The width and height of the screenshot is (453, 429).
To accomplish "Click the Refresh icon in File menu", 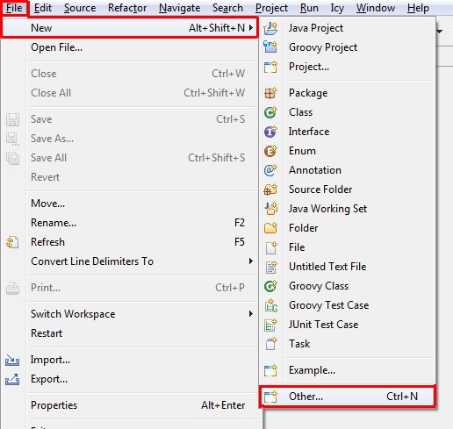I will [x=12, y=242].
